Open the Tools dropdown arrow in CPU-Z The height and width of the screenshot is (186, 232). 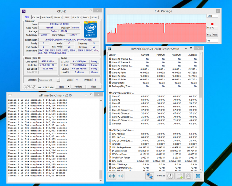click(68, 87)
